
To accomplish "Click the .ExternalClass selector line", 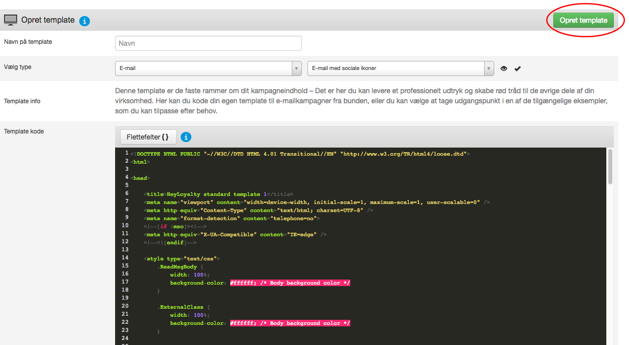I will [183, 307].
